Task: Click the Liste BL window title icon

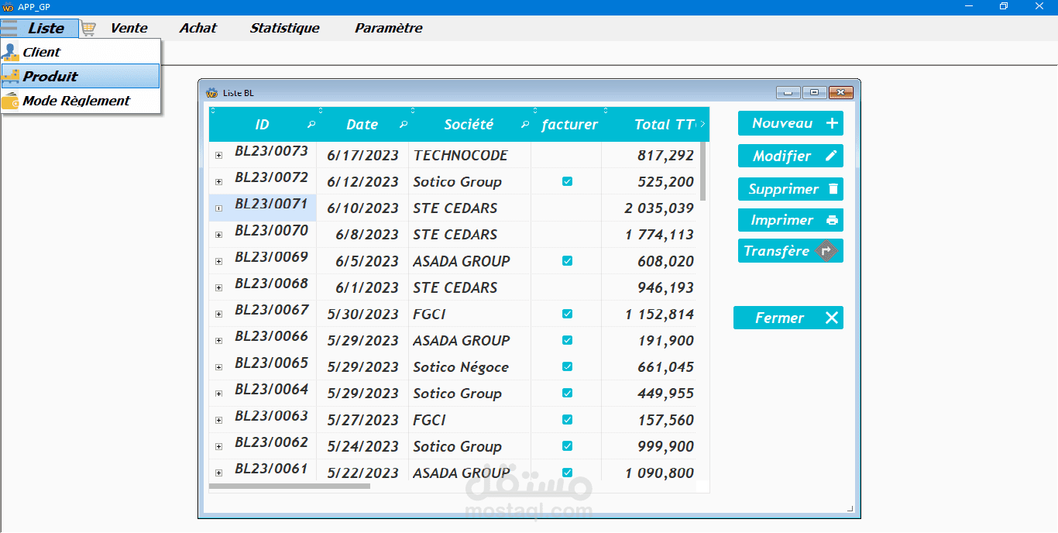Action: (x=212, y=93)
